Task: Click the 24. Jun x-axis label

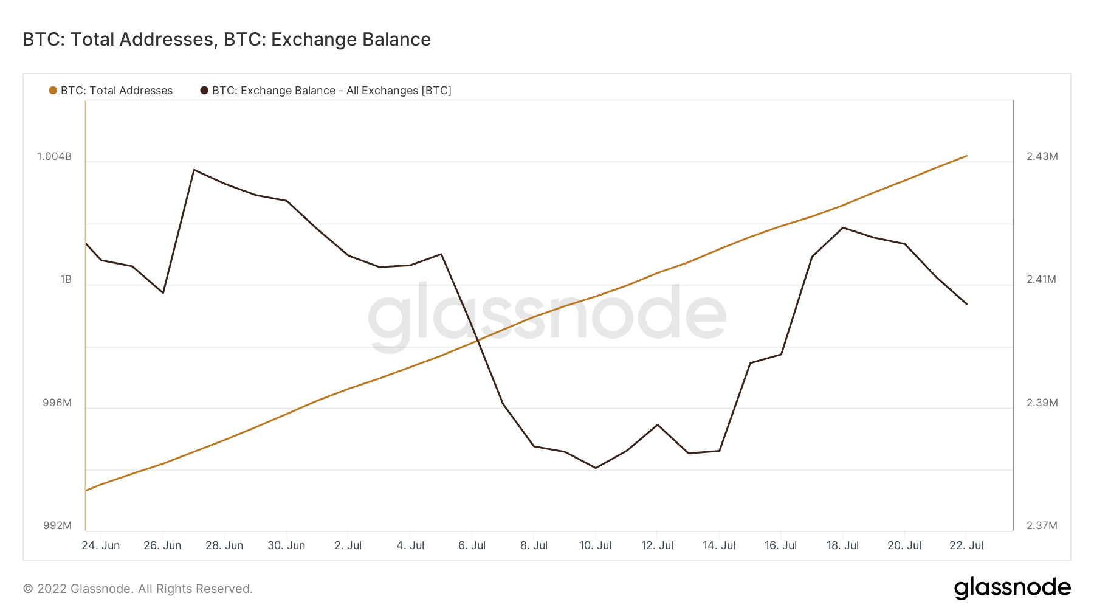Action: point(101,545)
